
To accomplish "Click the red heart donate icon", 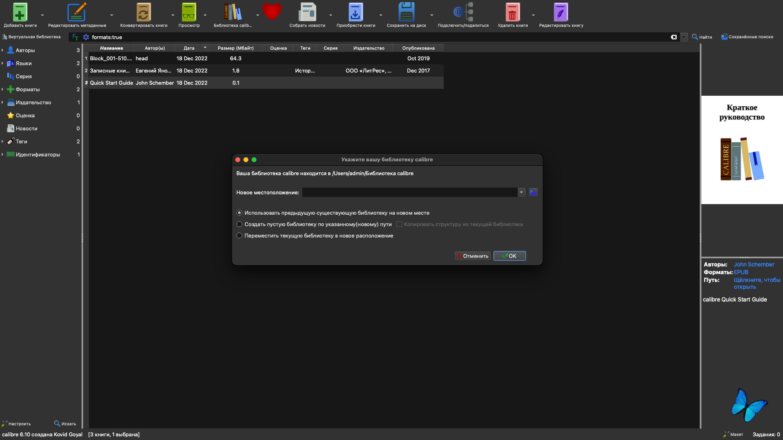I will point(272,11).
